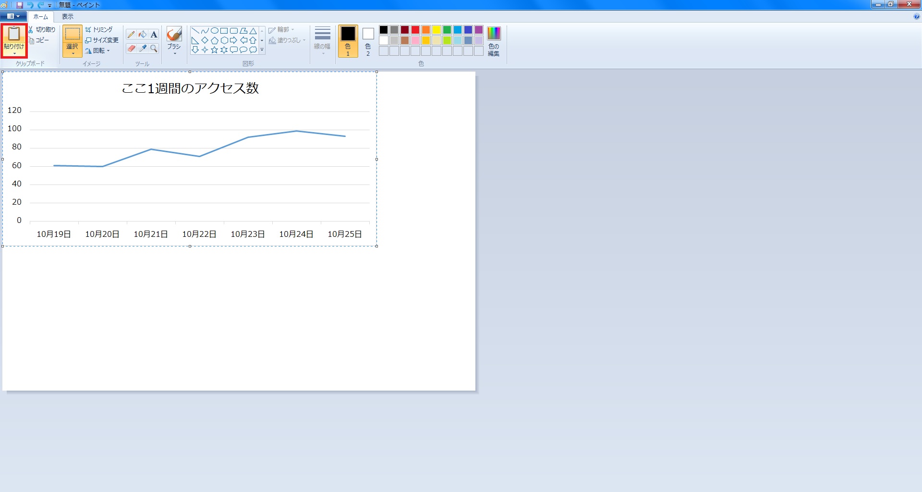Select the Right arrow shape

[234, 40]
